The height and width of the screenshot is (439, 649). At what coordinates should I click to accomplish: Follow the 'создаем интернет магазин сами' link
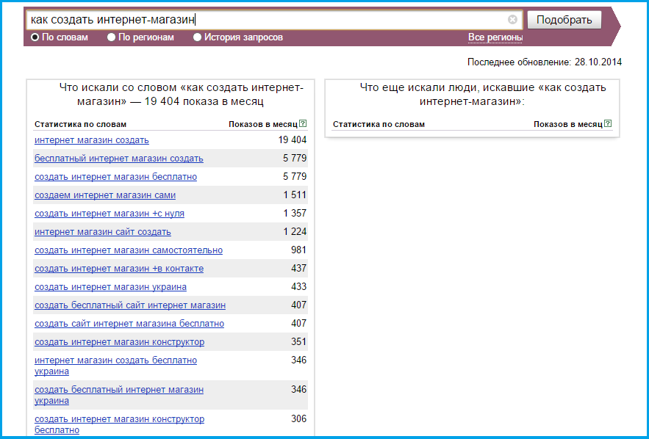click(x=104, y=195)
